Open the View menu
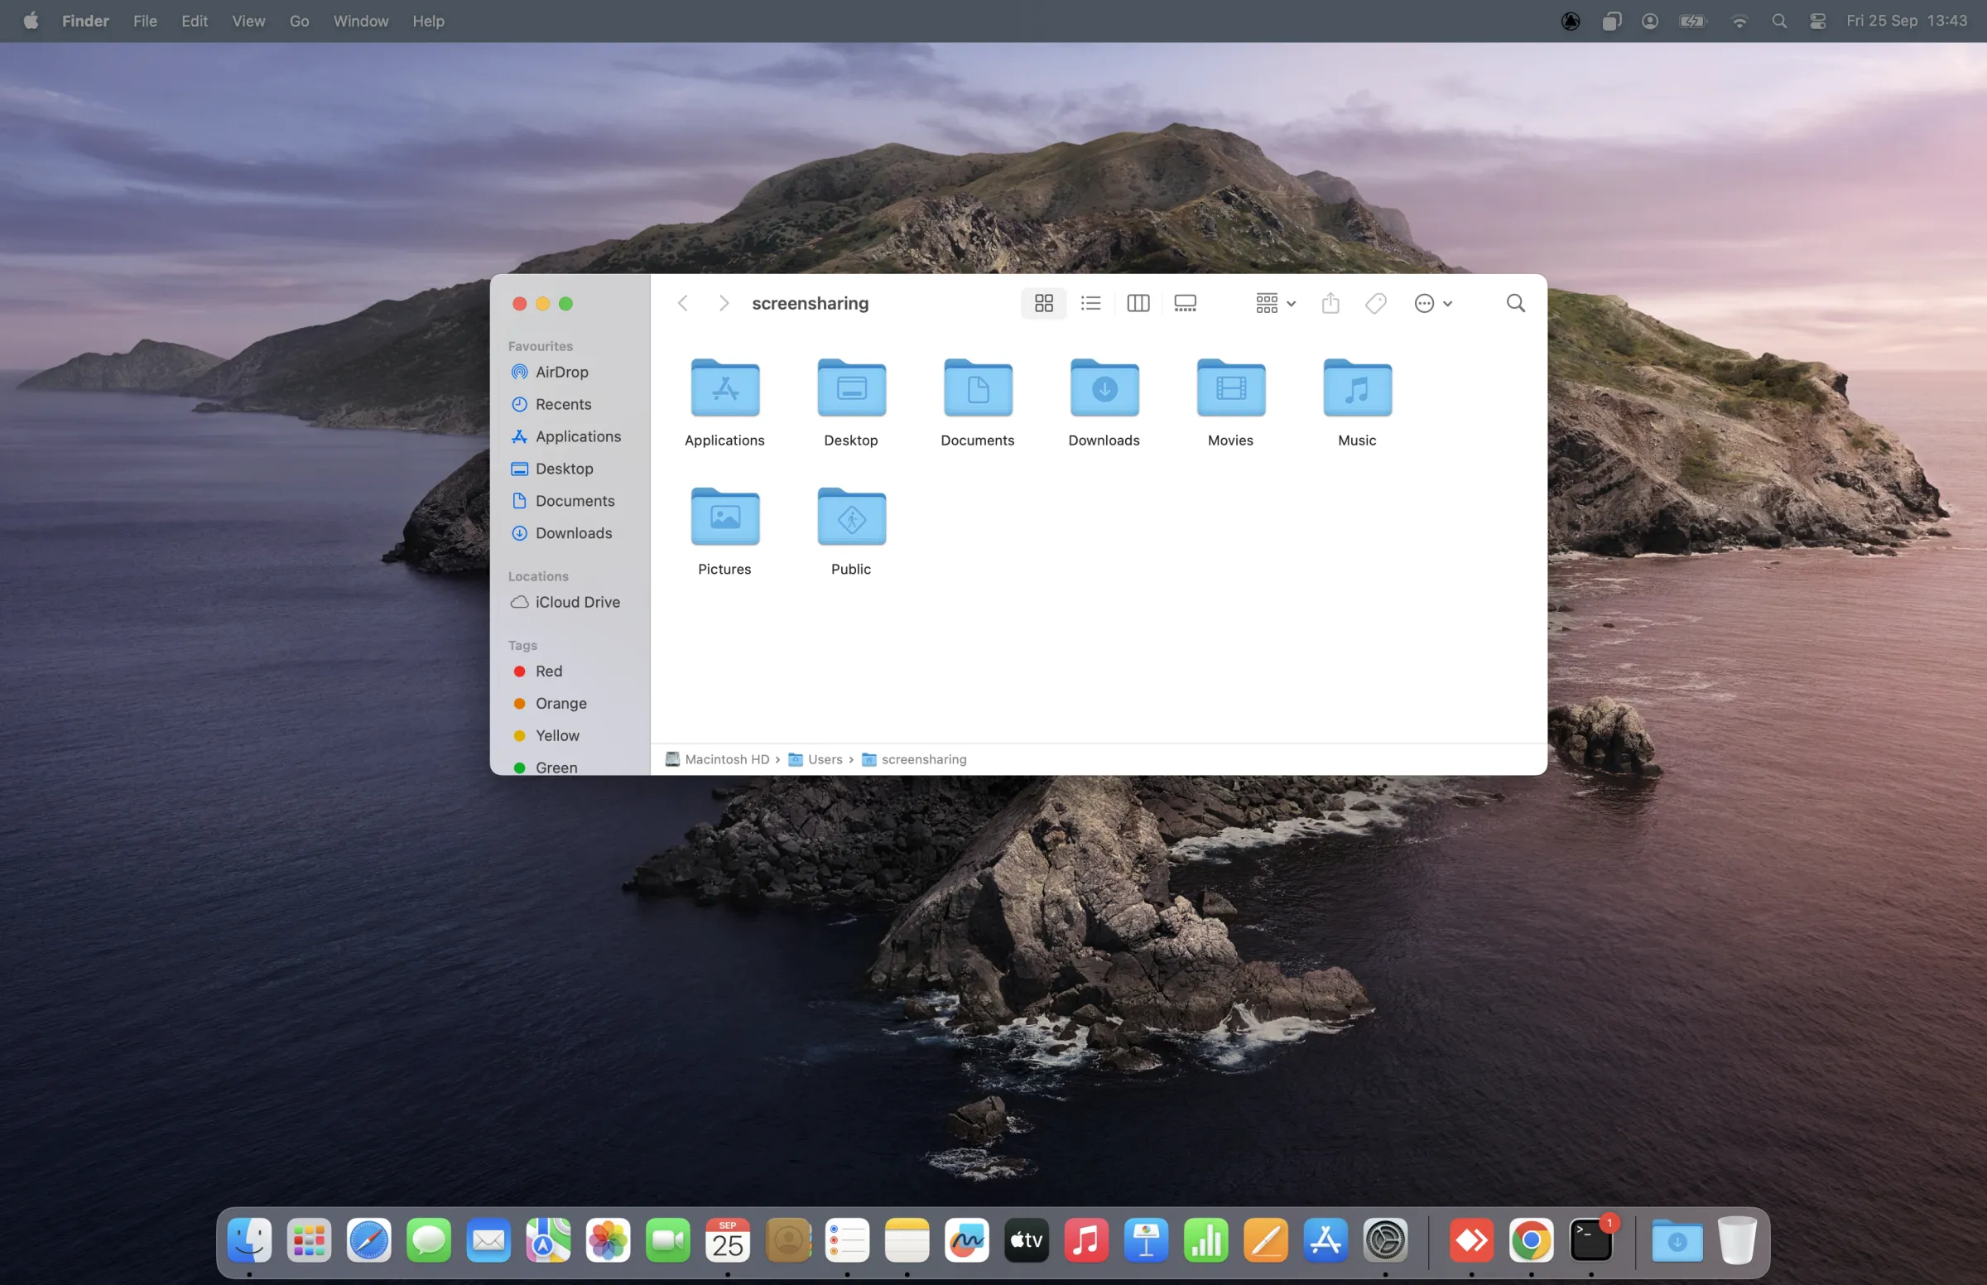1987x1285 pixels. pos(248,21)
